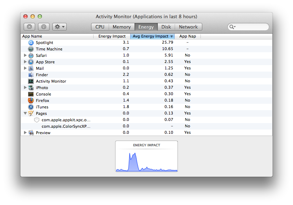The image size is (293, 205).
Task: Click the Inspect process info button
Action: [x=44, y=27]
